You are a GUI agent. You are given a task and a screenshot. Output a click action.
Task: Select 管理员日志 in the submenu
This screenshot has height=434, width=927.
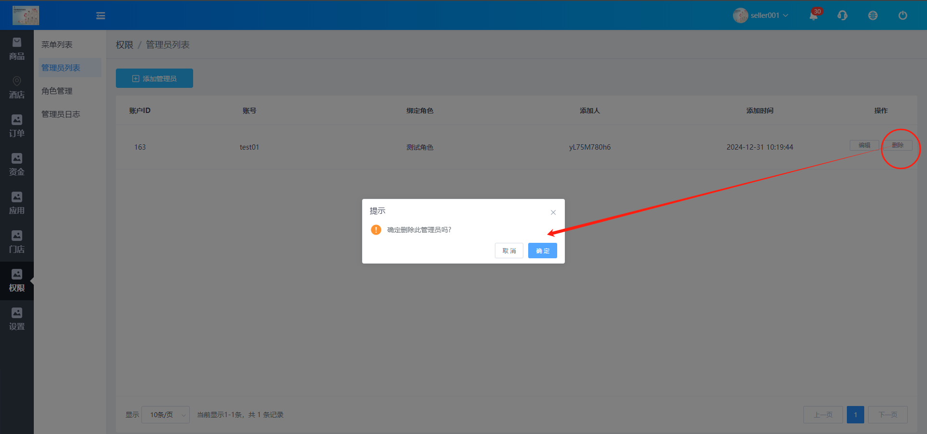[61, 114]
